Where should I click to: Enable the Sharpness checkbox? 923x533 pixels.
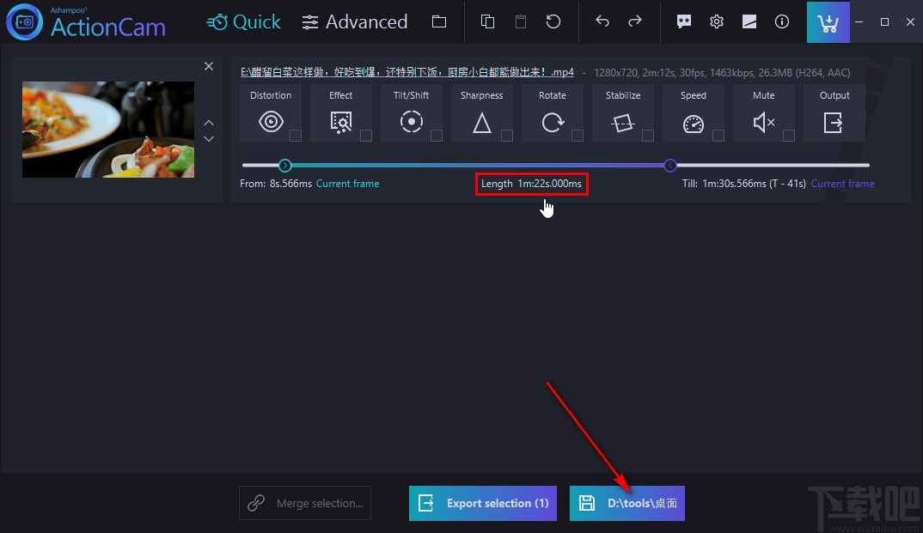507,136
